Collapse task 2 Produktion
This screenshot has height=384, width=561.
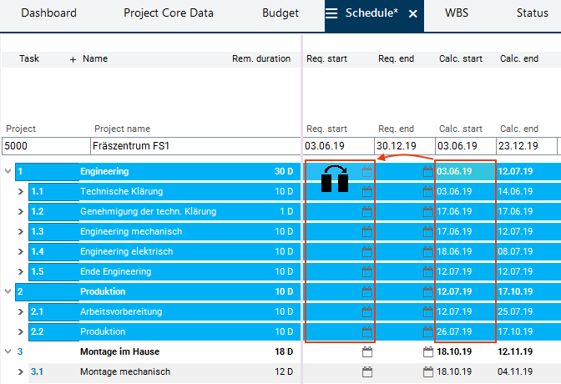click(x=8, y=292)
